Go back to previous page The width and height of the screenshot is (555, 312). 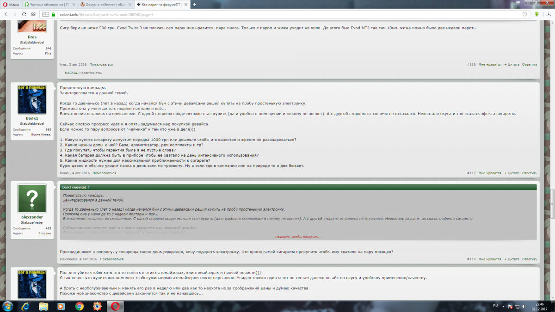click(6, 14)
